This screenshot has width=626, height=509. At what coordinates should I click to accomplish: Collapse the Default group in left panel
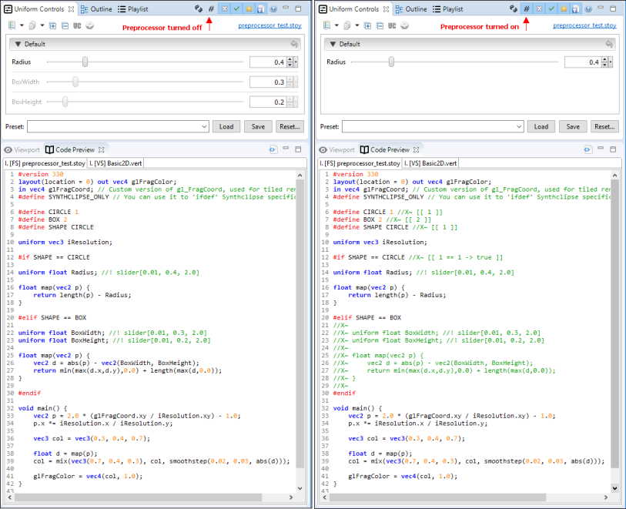point(18,45)
